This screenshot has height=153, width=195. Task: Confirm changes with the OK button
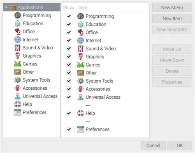[x=180, y=146]
